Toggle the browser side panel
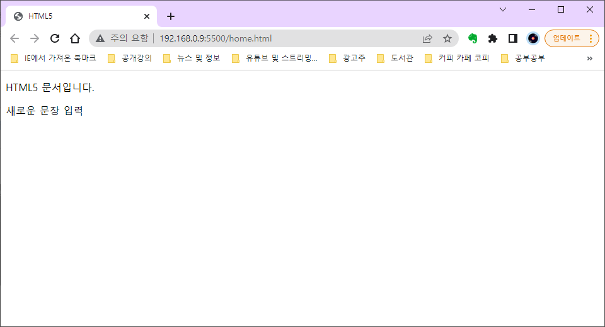 (x=513, y=38)
